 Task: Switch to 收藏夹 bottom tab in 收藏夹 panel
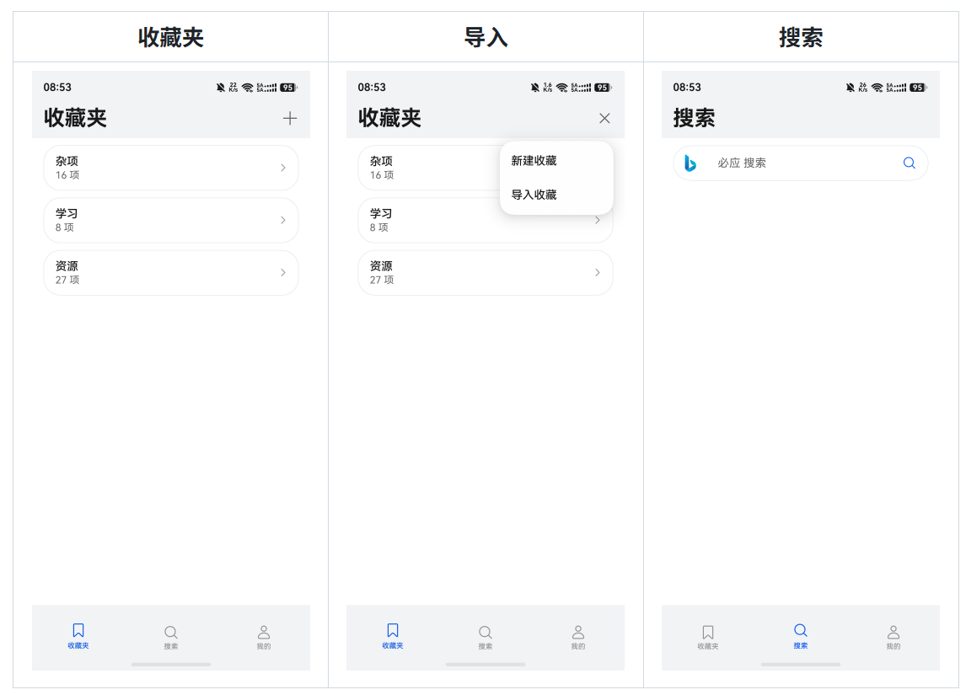click(78, 636)
